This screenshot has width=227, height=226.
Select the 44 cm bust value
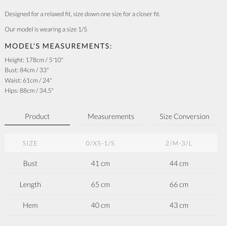pos(179,163)
